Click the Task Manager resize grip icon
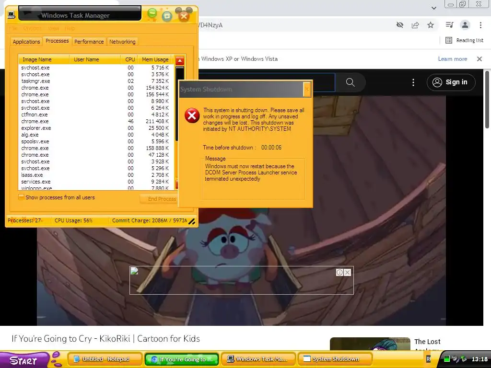The height and width of the screenshot is (368, 491). [x=192, y=221]
